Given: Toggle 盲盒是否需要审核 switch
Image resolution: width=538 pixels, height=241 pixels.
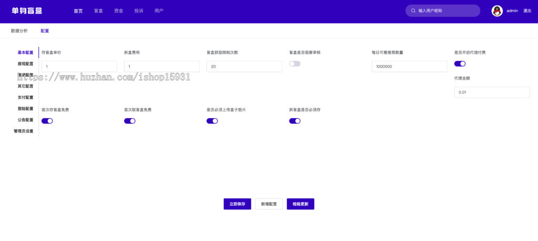Looking at the screenshot, I should 295,64.
